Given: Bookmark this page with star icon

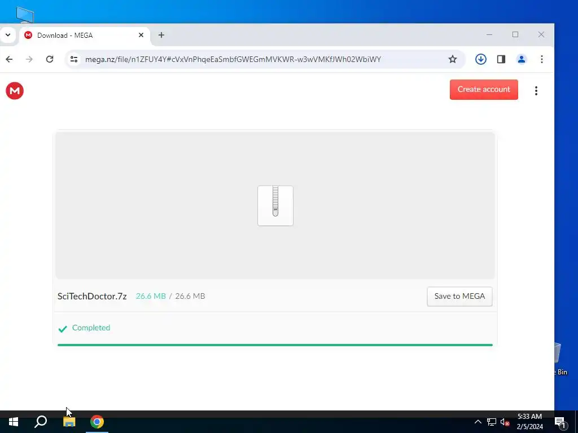Looking at the screenshot, I should [x=453, y=59].
